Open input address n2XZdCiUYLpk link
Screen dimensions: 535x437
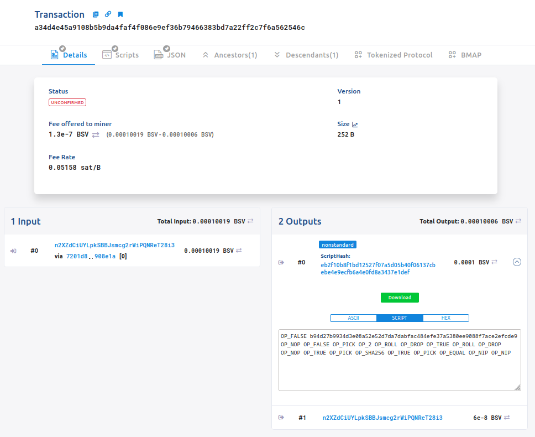pyautogui.click(x=114, y=245)
